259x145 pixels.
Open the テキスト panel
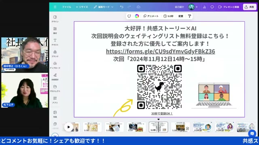pyautogui.click(x=55, y=42)
